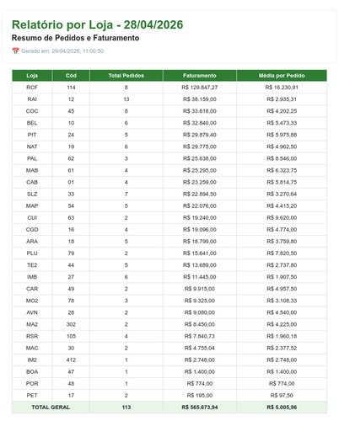Click faturamento value R$ 4.755,04
This screenshot has width=339, height=421.
pyautogui.click(x=200, y=348)
